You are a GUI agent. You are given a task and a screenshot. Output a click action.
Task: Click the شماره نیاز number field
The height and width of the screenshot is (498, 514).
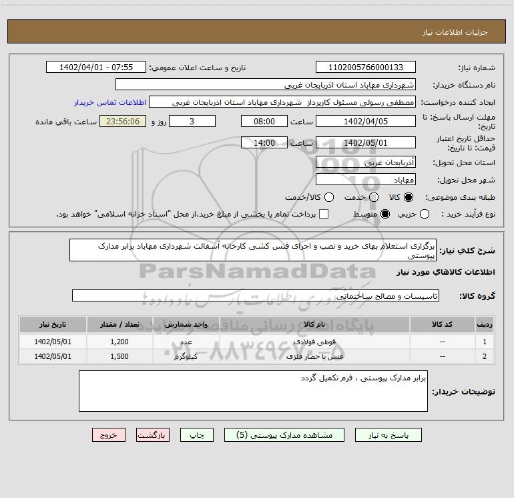click(x=366, y=68)
